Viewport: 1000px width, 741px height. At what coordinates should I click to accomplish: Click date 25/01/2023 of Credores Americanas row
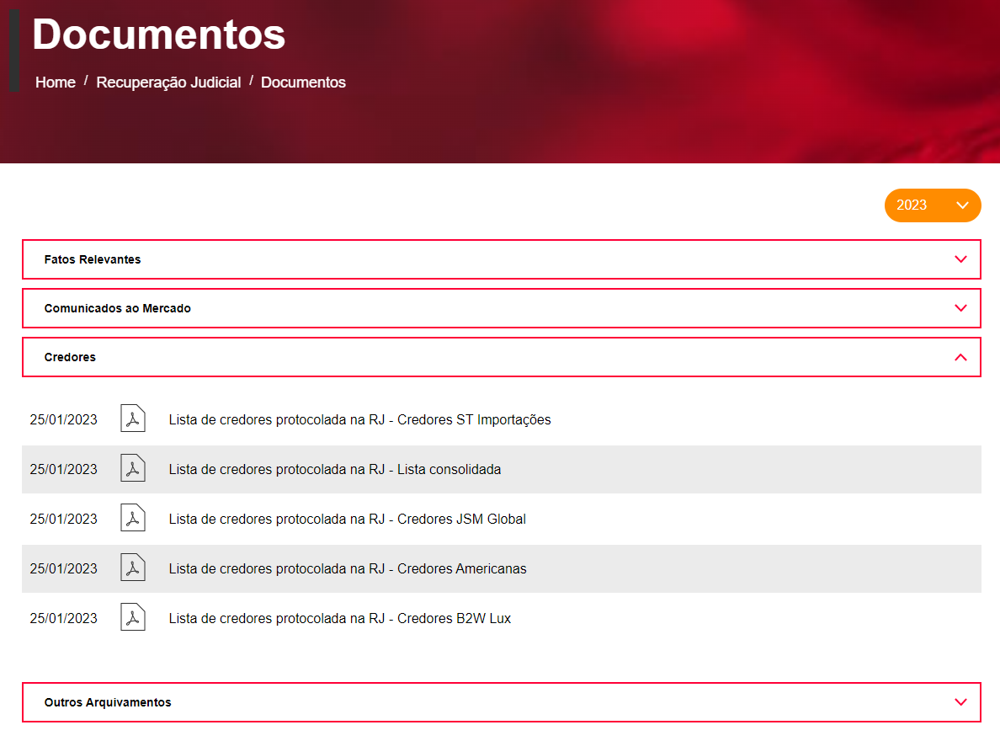point(64,568)
